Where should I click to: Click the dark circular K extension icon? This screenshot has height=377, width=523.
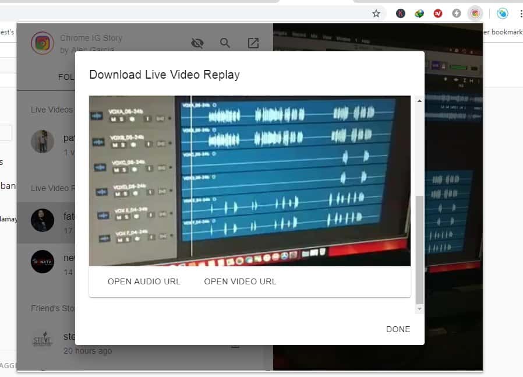click(x=401, y=13)
